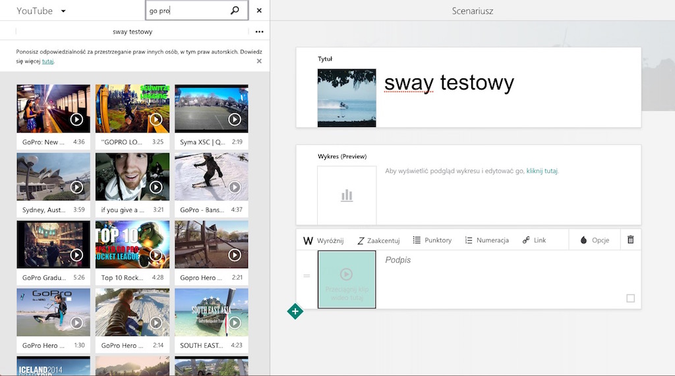Click the 'SOUTH EAST...' title text

[202, 346]
